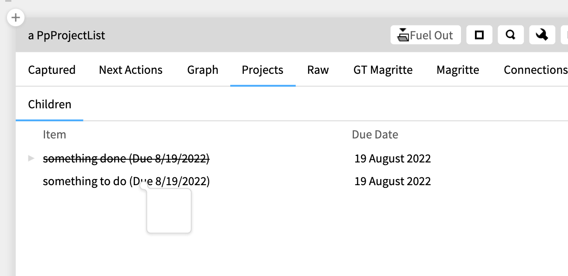Select the Magritte tab

tap(457, 69)
